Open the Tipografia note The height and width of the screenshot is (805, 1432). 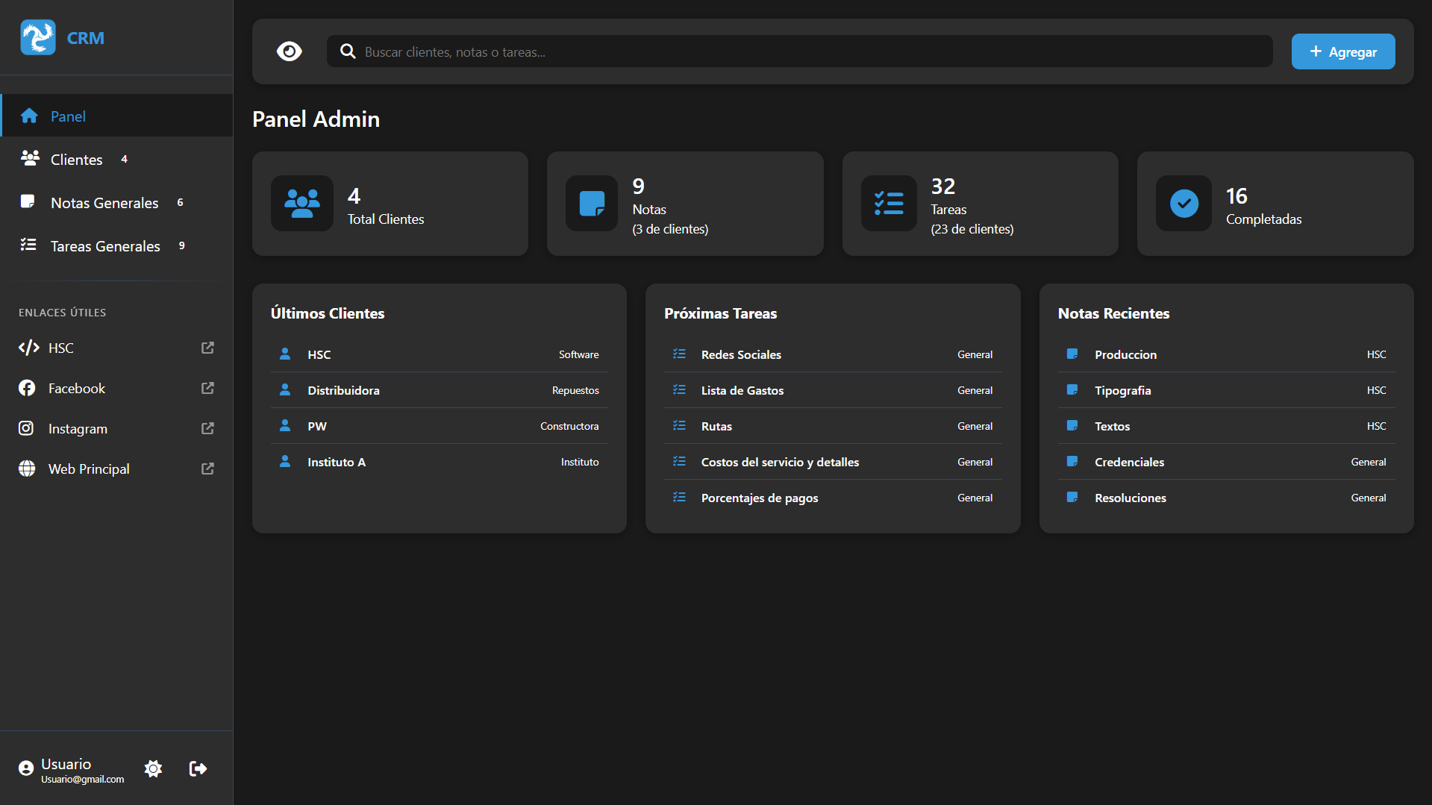(1226, 390)
